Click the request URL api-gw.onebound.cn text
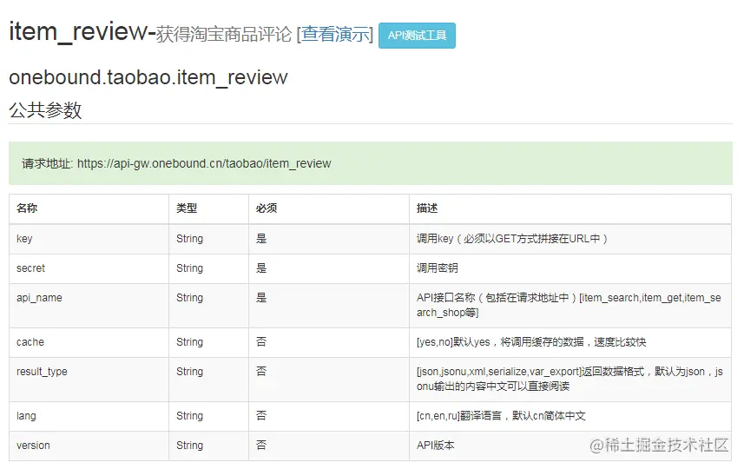This screenshot has height=469, width=744. click(x=204, y=163)
